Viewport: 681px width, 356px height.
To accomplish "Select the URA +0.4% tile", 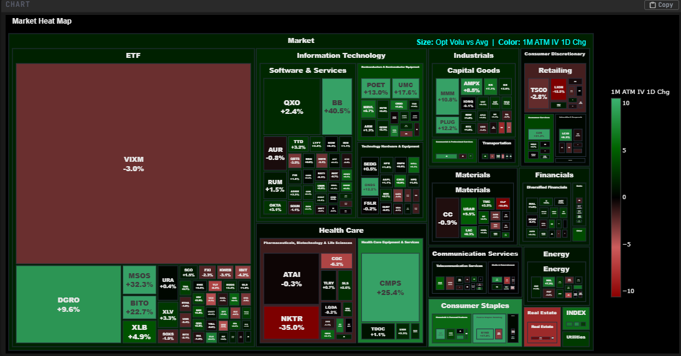I will click(168, 283).
